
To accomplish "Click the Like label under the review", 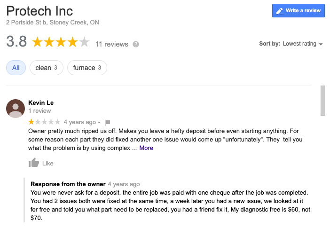I will [x=48, y=164].
